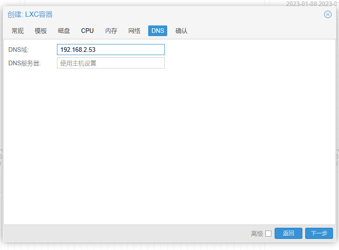Screen dimensions: 339x250
Task: Jump to the 确认 tab
Action: 182,31
